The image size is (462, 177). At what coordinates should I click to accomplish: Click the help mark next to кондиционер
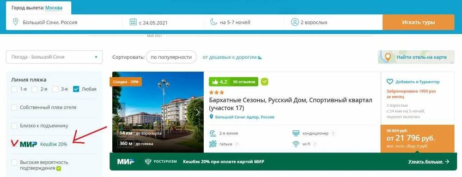pos(333,134)
